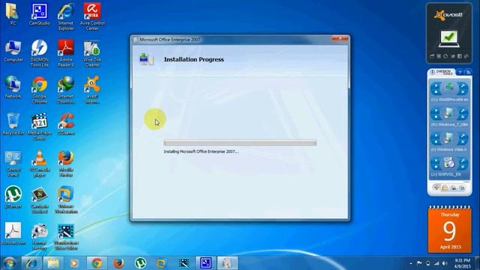Image resolution: width=480 pixels, height=270 pixels.
Task: Click the Windows Vista drive disc icon
Action: (x=449, y=138)
